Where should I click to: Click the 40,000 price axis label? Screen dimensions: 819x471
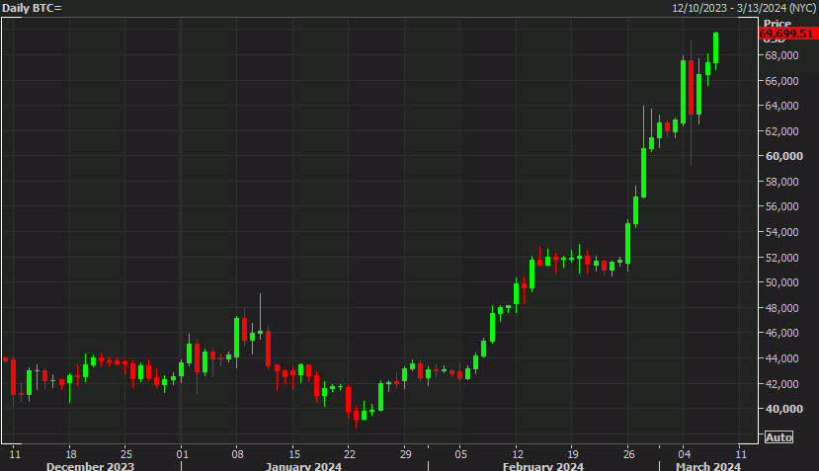click(784, 409)
